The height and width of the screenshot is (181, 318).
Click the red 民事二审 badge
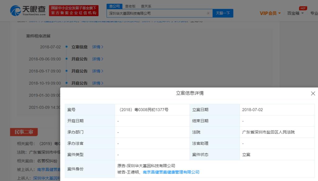click(x=24, y=132)
